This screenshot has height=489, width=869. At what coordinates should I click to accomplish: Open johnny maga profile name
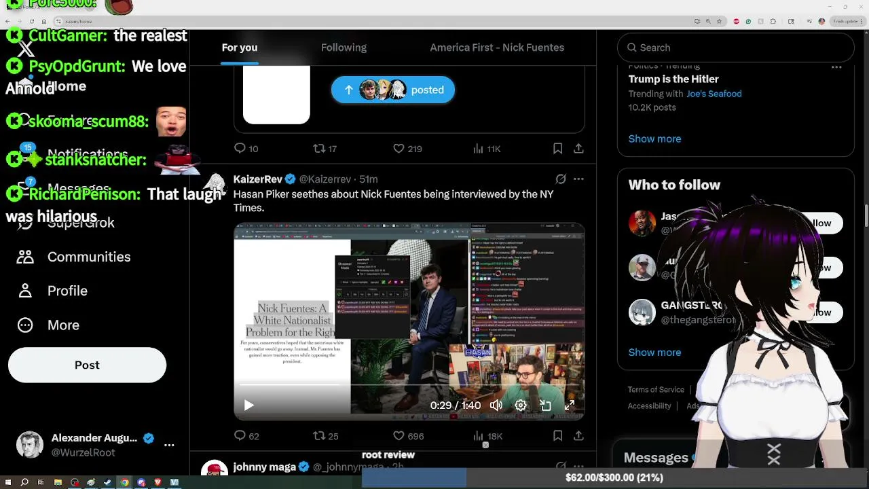265,467
